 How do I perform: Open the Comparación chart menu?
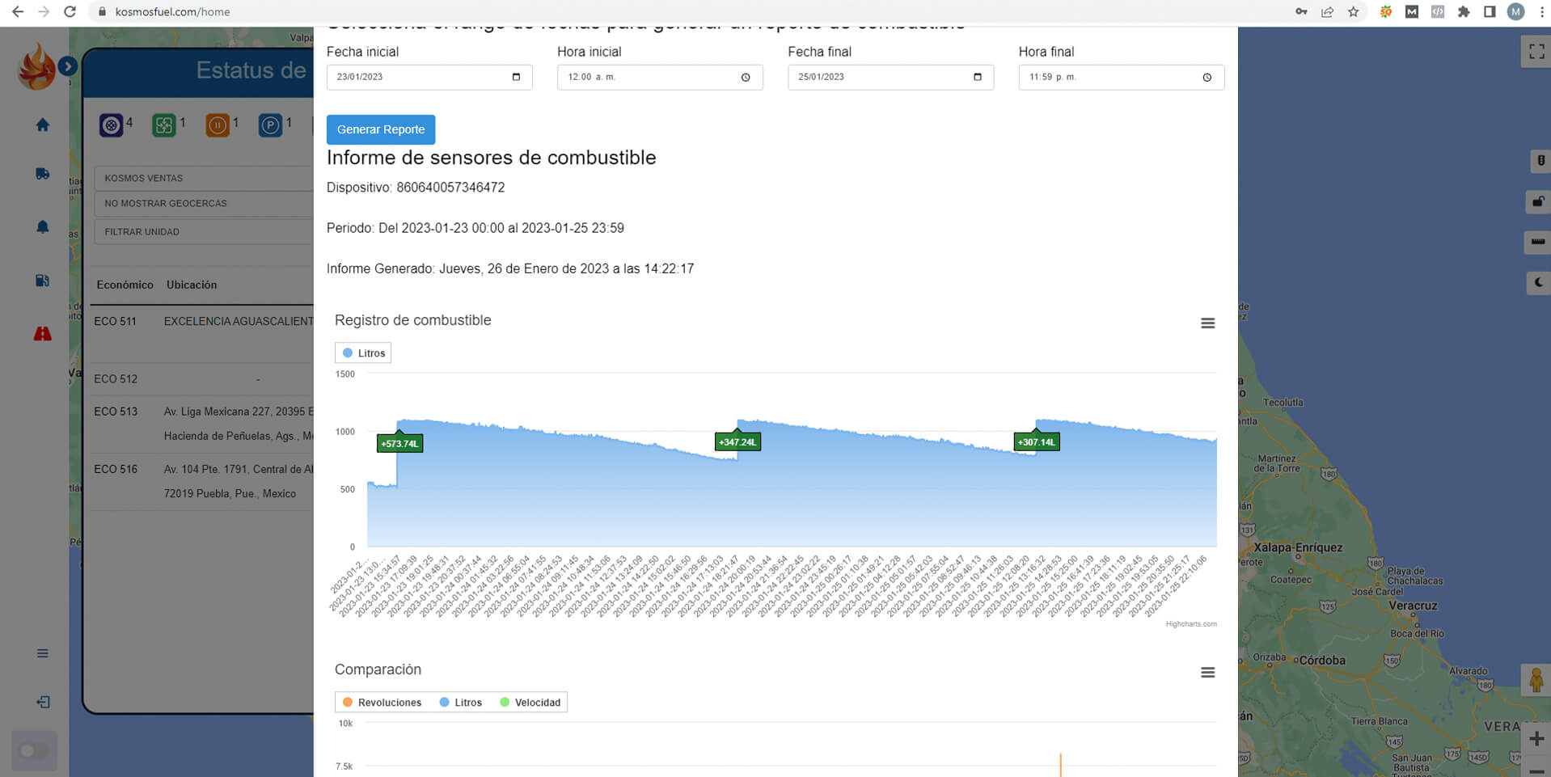(1207, 673)
